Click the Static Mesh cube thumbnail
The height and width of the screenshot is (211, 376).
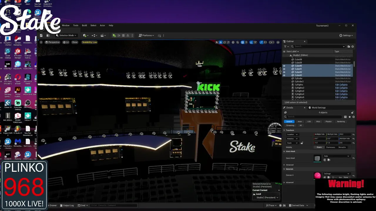coord(317,159)
